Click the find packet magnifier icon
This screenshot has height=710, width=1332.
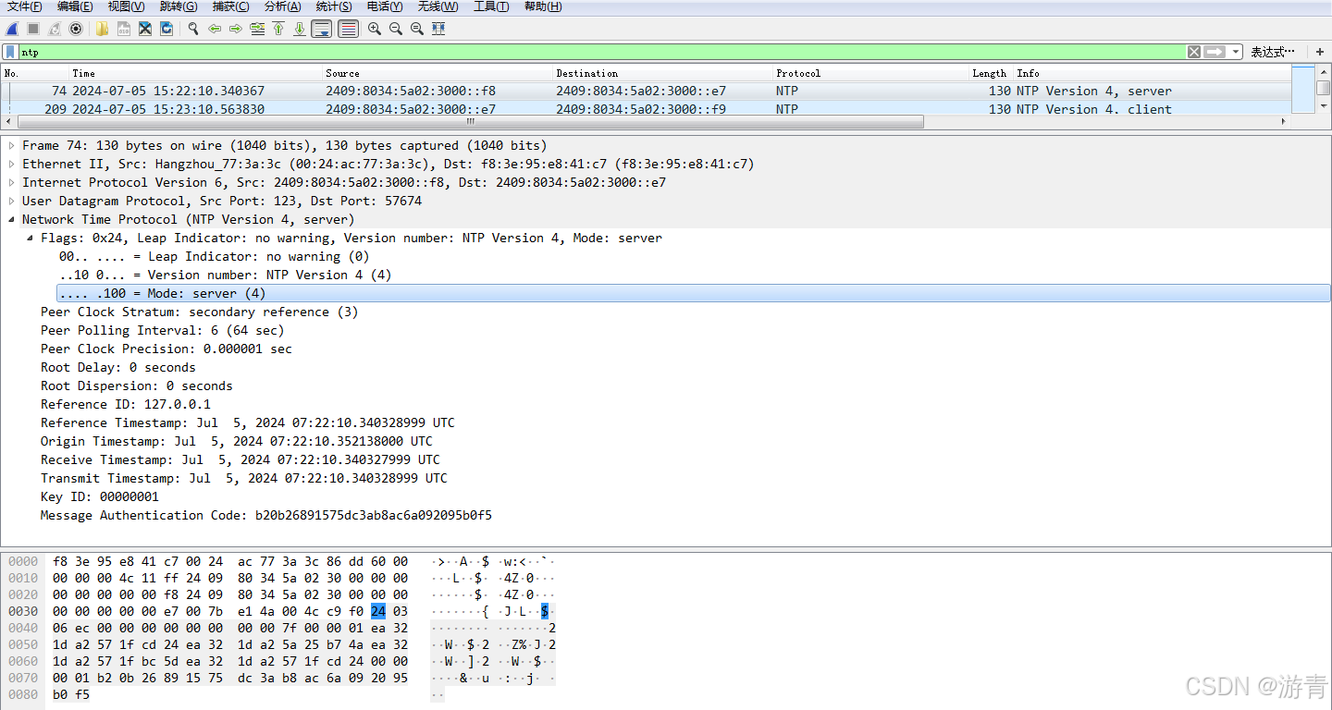point(192,29)
